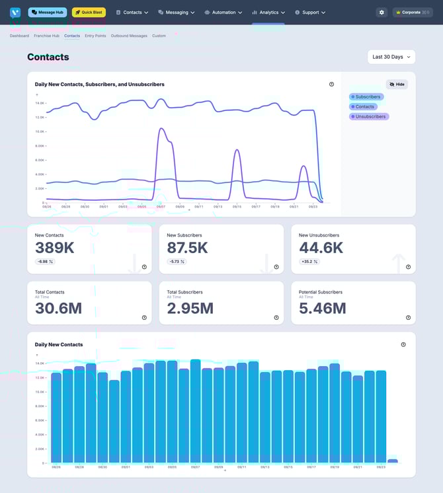
Task: Click the Message Hub button
Action: pyautogui.click(x=48, y=13)
